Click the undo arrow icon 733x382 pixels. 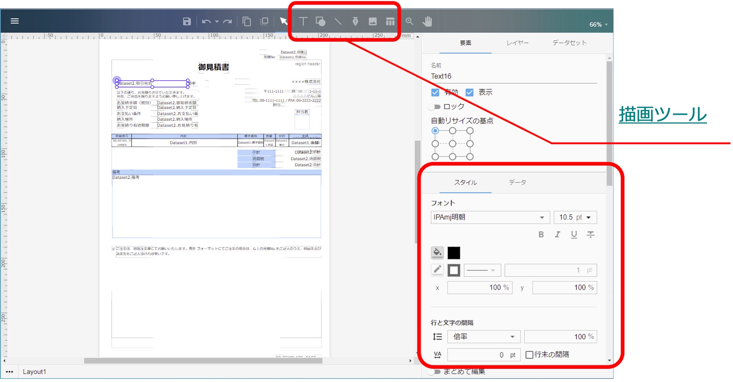[x=206, y=21]
